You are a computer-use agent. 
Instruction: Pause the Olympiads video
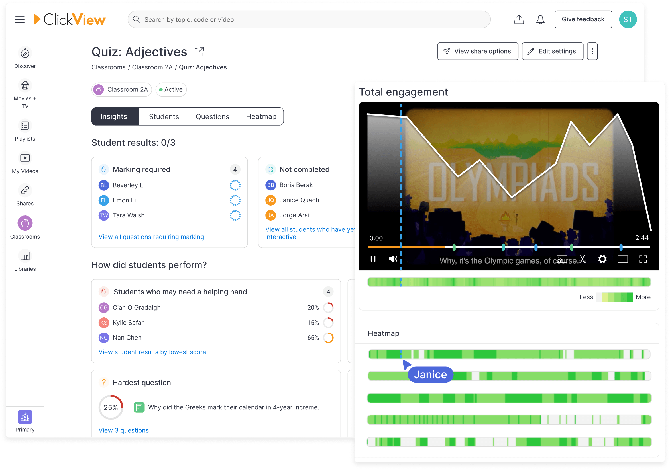pyautogui.click(x=373, y=259)
